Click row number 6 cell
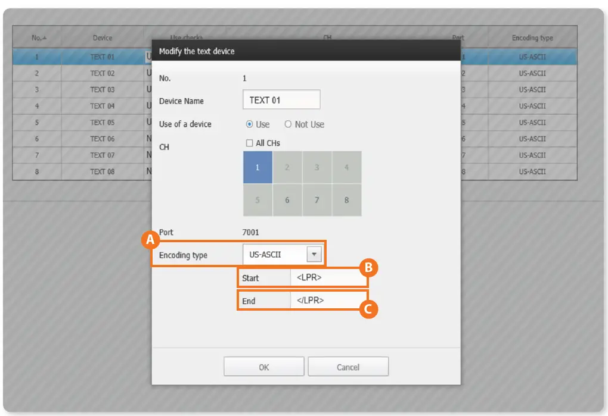Viewport: 608px width, 416px height. pos(37,139)
